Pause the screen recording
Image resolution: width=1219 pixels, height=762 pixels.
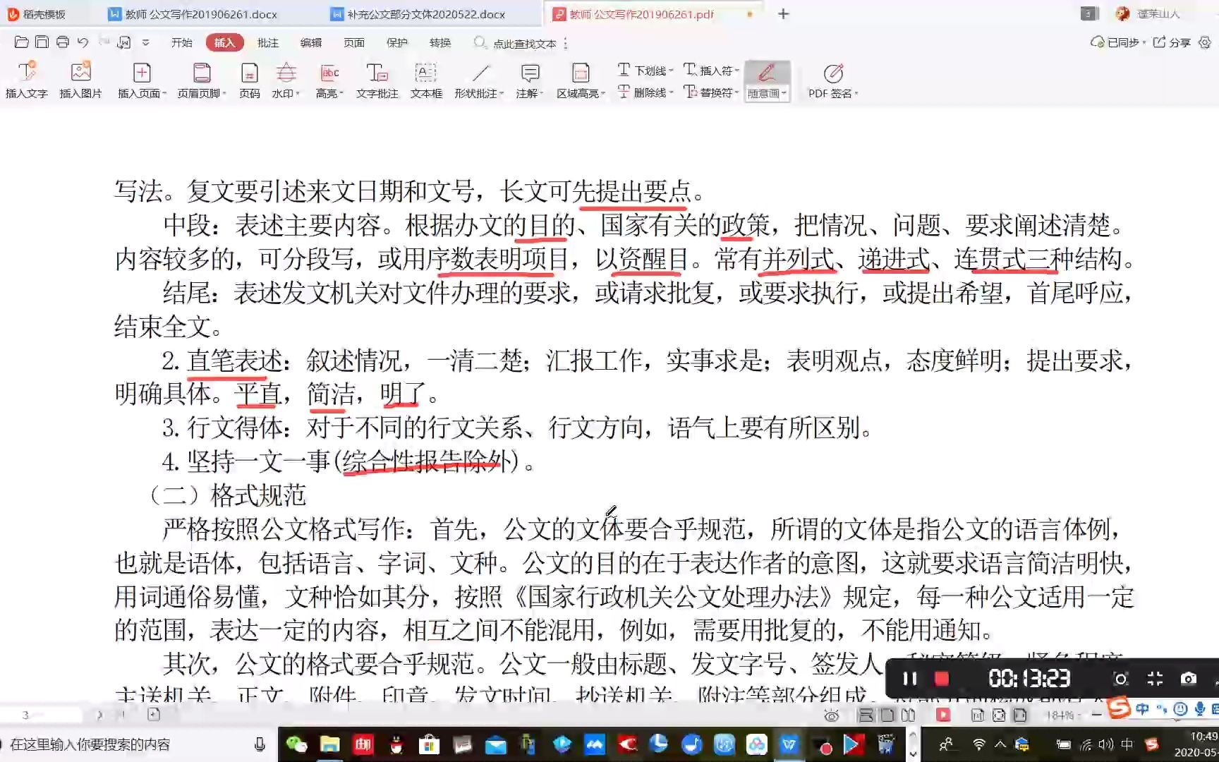click(x=909, y=678)
